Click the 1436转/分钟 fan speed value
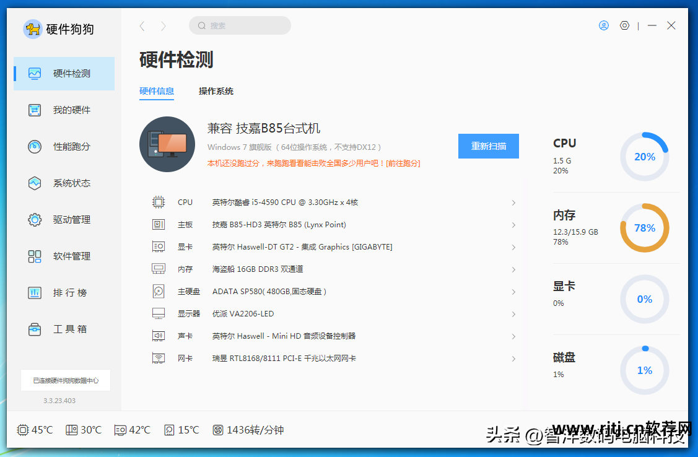The height and width of the screenshot is (457, 698). pyautogui.click(x=255, y=430)
